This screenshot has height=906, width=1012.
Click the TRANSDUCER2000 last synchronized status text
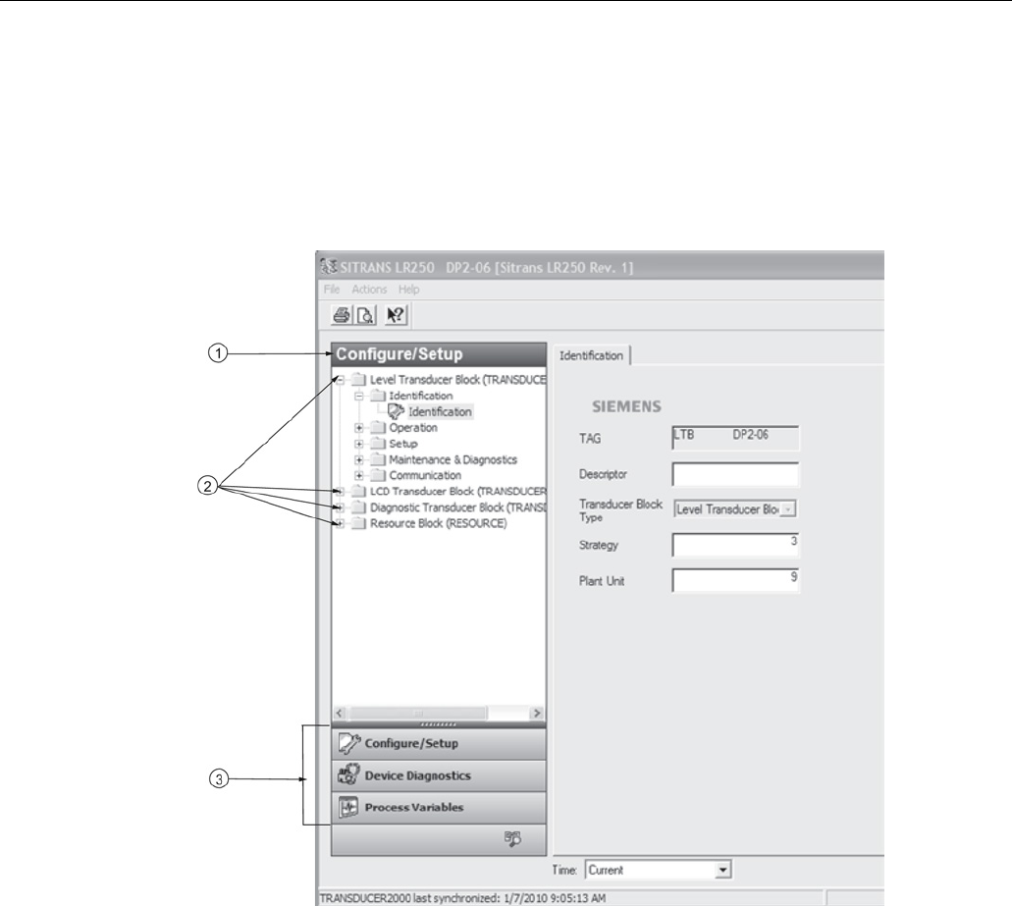(x=462, y=897)
